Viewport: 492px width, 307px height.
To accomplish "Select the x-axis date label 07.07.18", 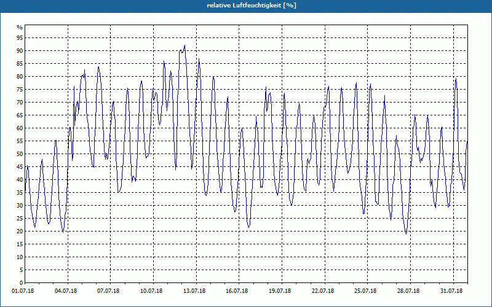I will pyautogui.click(x=108, y=291).
